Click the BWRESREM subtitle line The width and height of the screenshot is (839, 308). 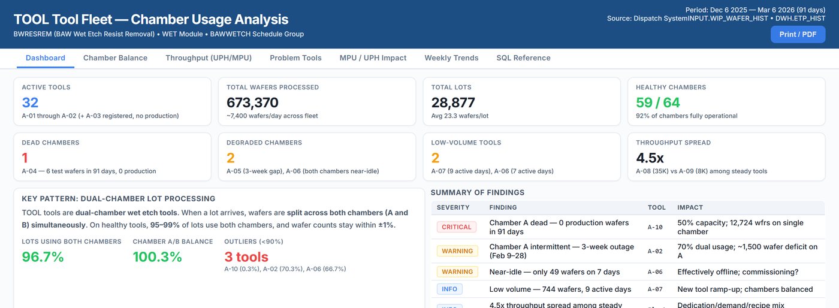158,34
